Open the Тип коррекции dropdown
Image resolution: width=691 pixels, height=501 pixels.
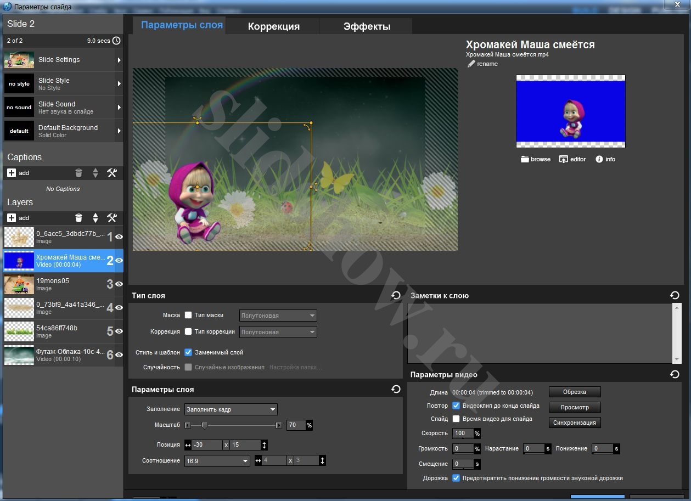tap(278, 332)
